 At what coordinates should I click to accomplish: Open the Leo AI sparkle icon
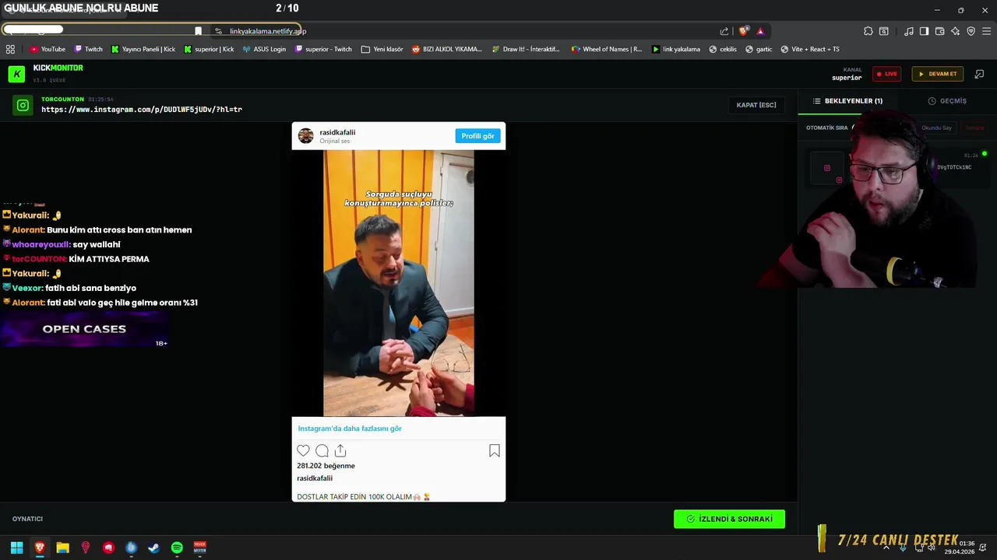[955, 31]
